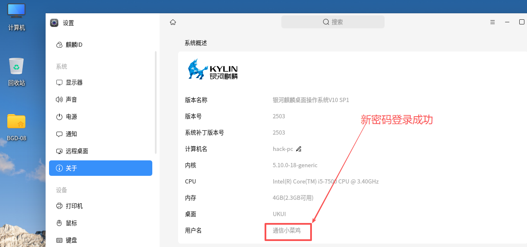Click the Kylin ID cloud icon
Image resolution: width=527 pixels, height=247 pixels.
(x=59, y=45)
